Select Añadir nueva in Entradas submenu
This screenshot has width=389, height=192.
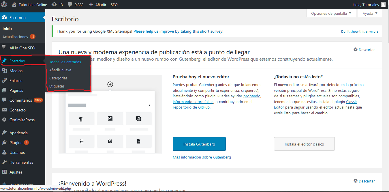pyautogui.click(x=60, y=70)
